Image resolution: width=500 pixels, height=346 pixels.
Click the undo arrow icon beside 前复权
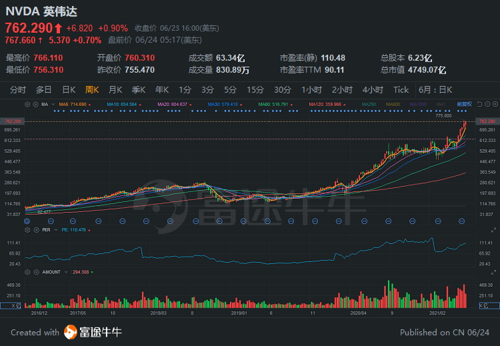coord(479,104)
